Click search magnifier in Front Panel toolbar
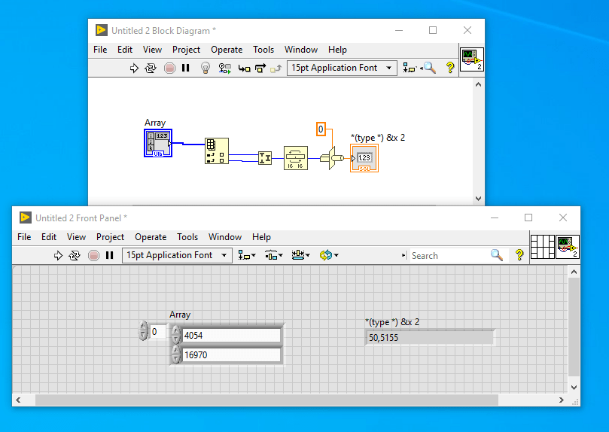609x432 pixels. (x=497, y=255)
